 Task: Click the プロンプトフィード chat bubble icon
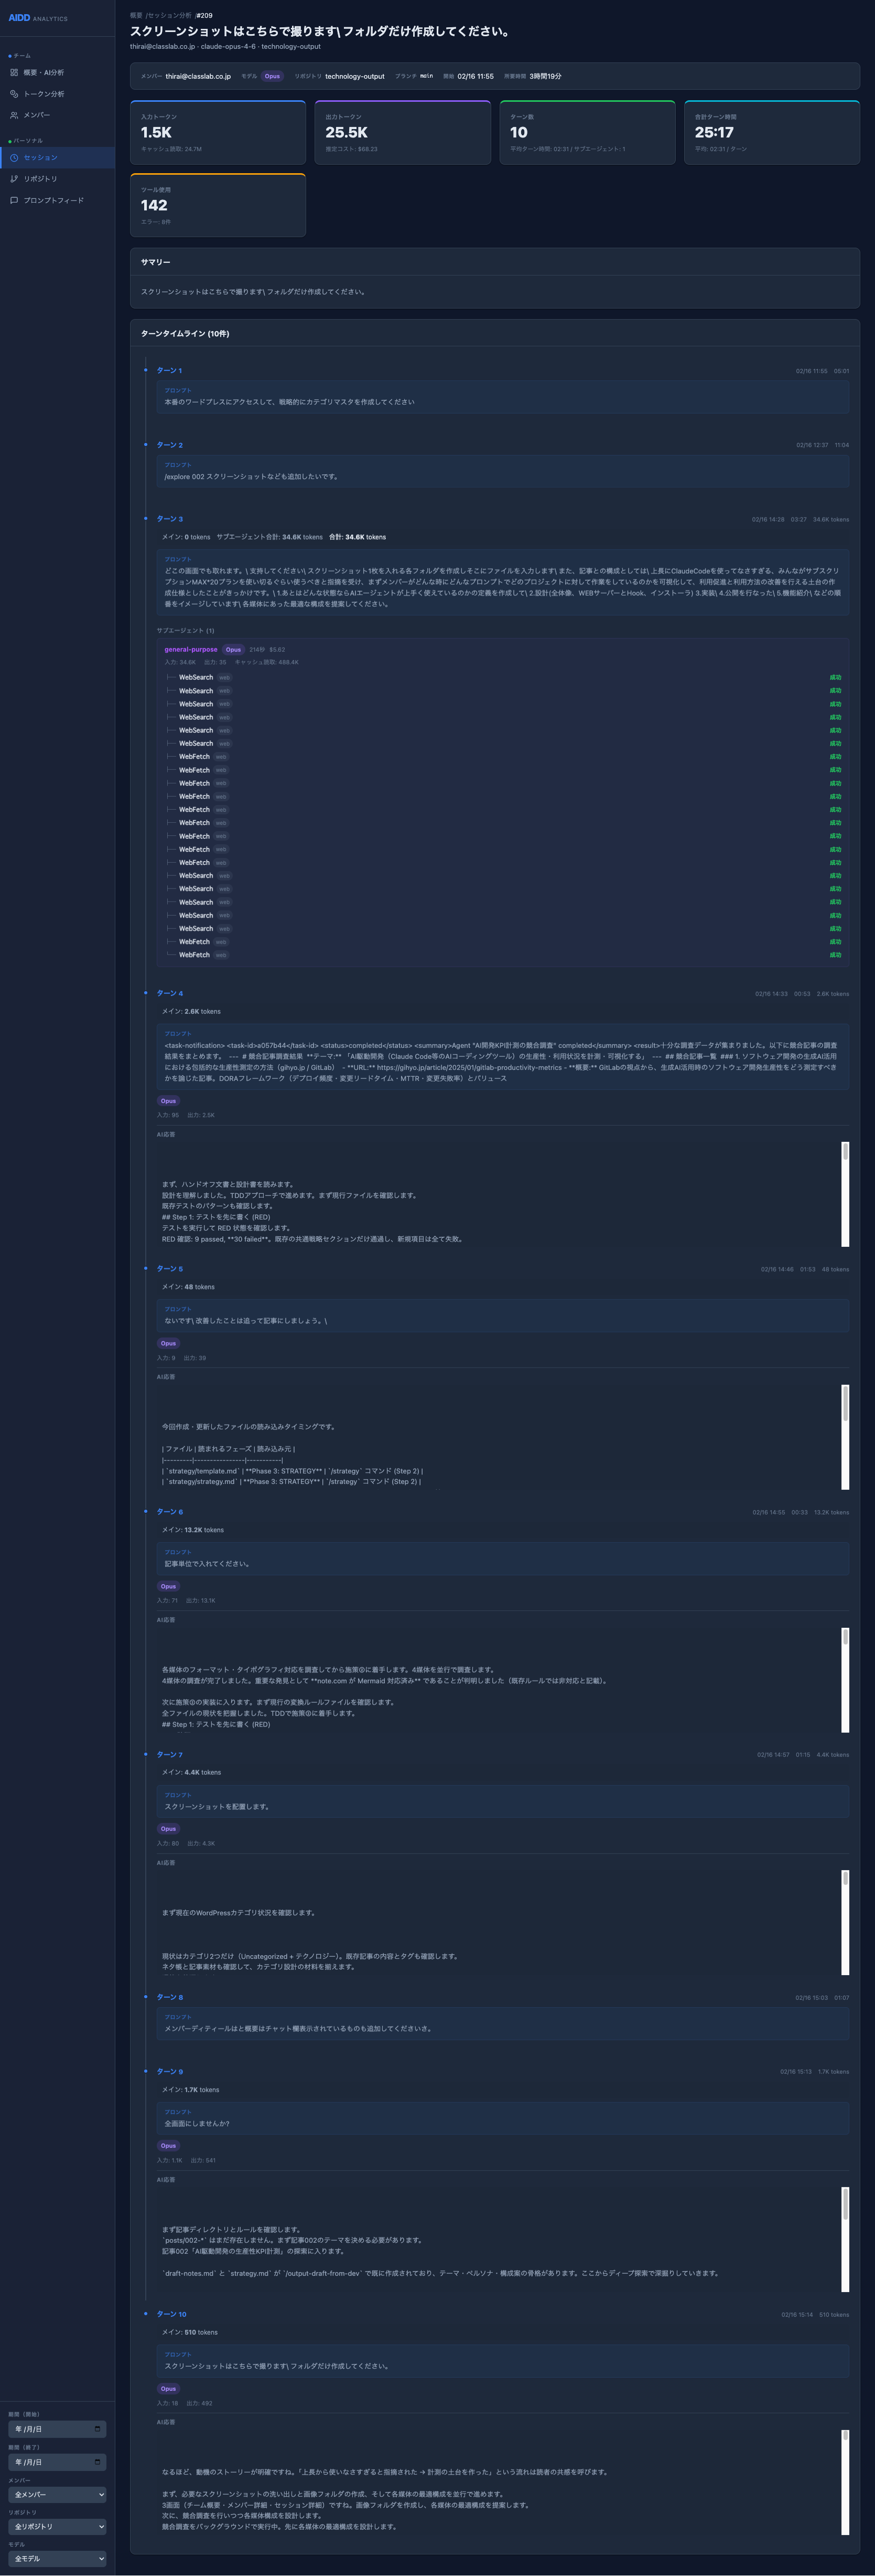pyautogui.click(x=14, y=200)
